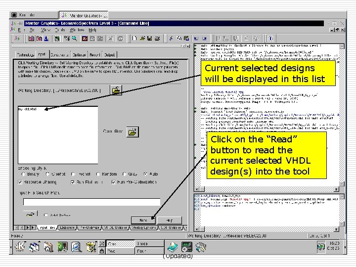Screen dimensions: 356x267
Task: Switch to the Optimize tab
Action: pyautogui.click(x=79, y=55)
